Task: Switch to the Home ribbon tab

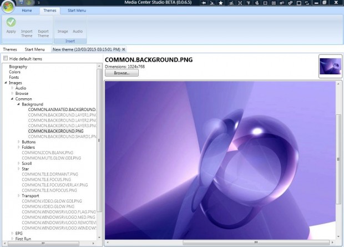Action: tap(26, 10)
